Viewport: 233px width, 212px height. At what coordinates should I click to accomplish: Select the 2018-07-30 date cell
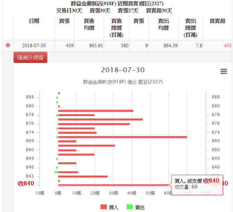click(x=34, y=46)
